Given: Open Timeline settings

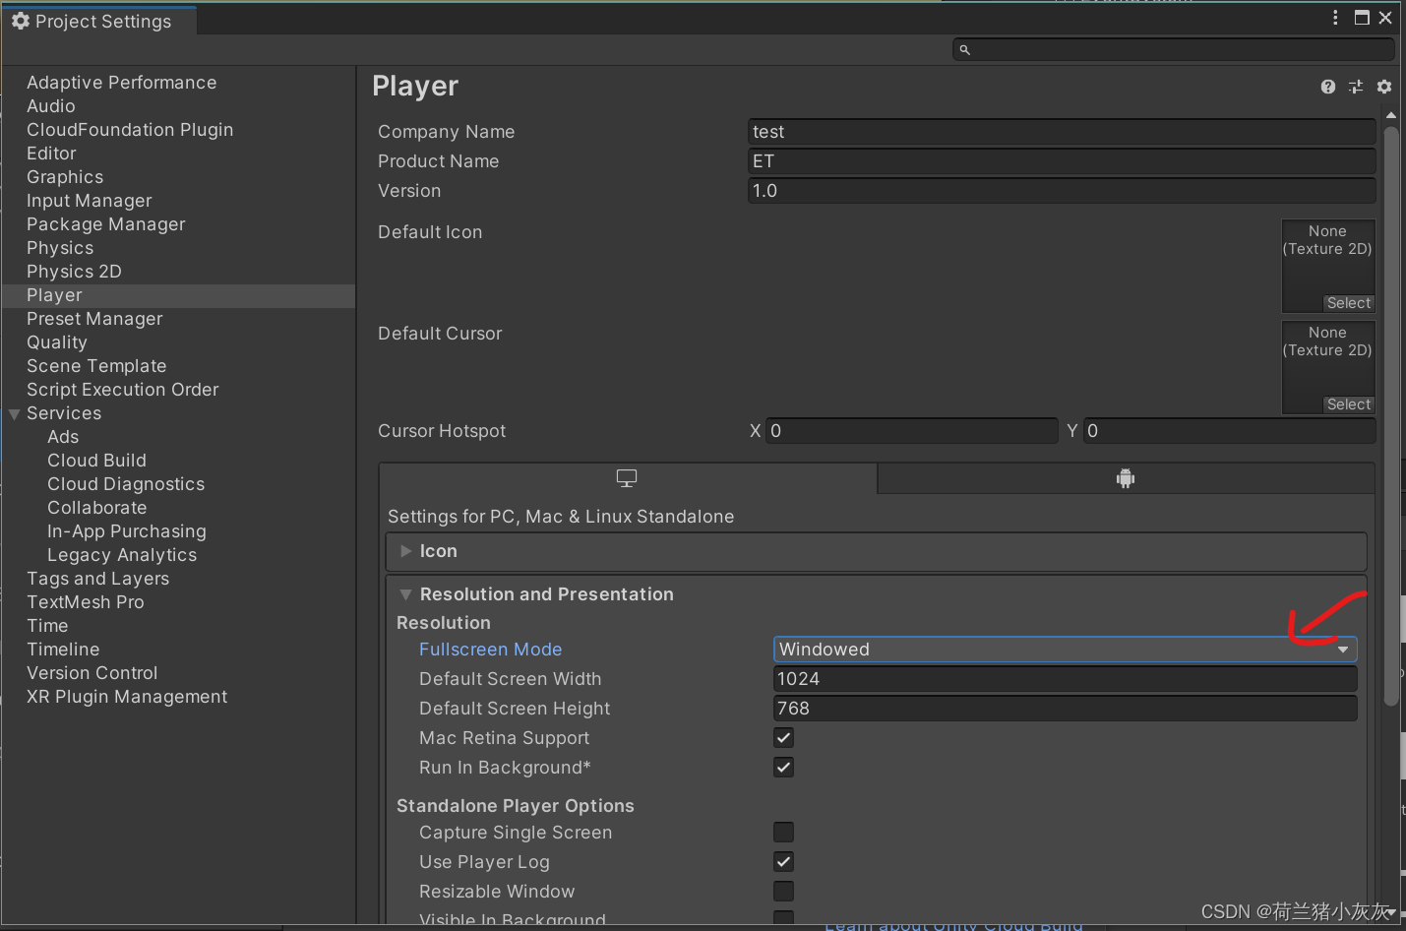Looking at the screenshot, I should point(63,650).
